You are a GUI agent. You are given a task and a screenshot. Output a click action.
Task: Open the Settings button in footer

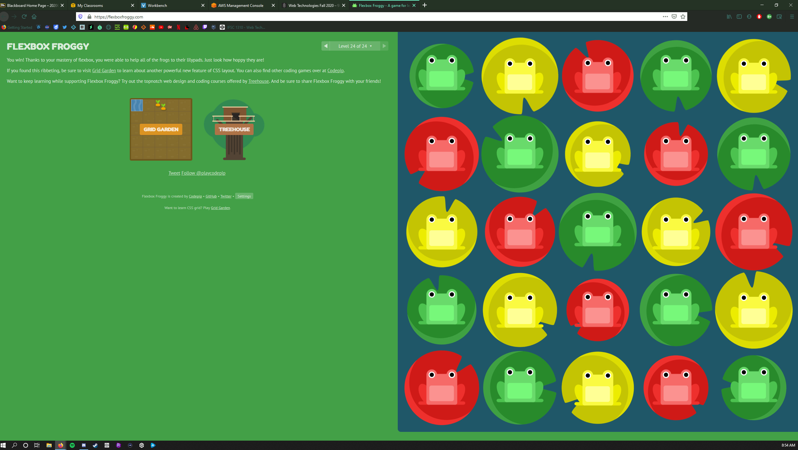coord(244,196)
